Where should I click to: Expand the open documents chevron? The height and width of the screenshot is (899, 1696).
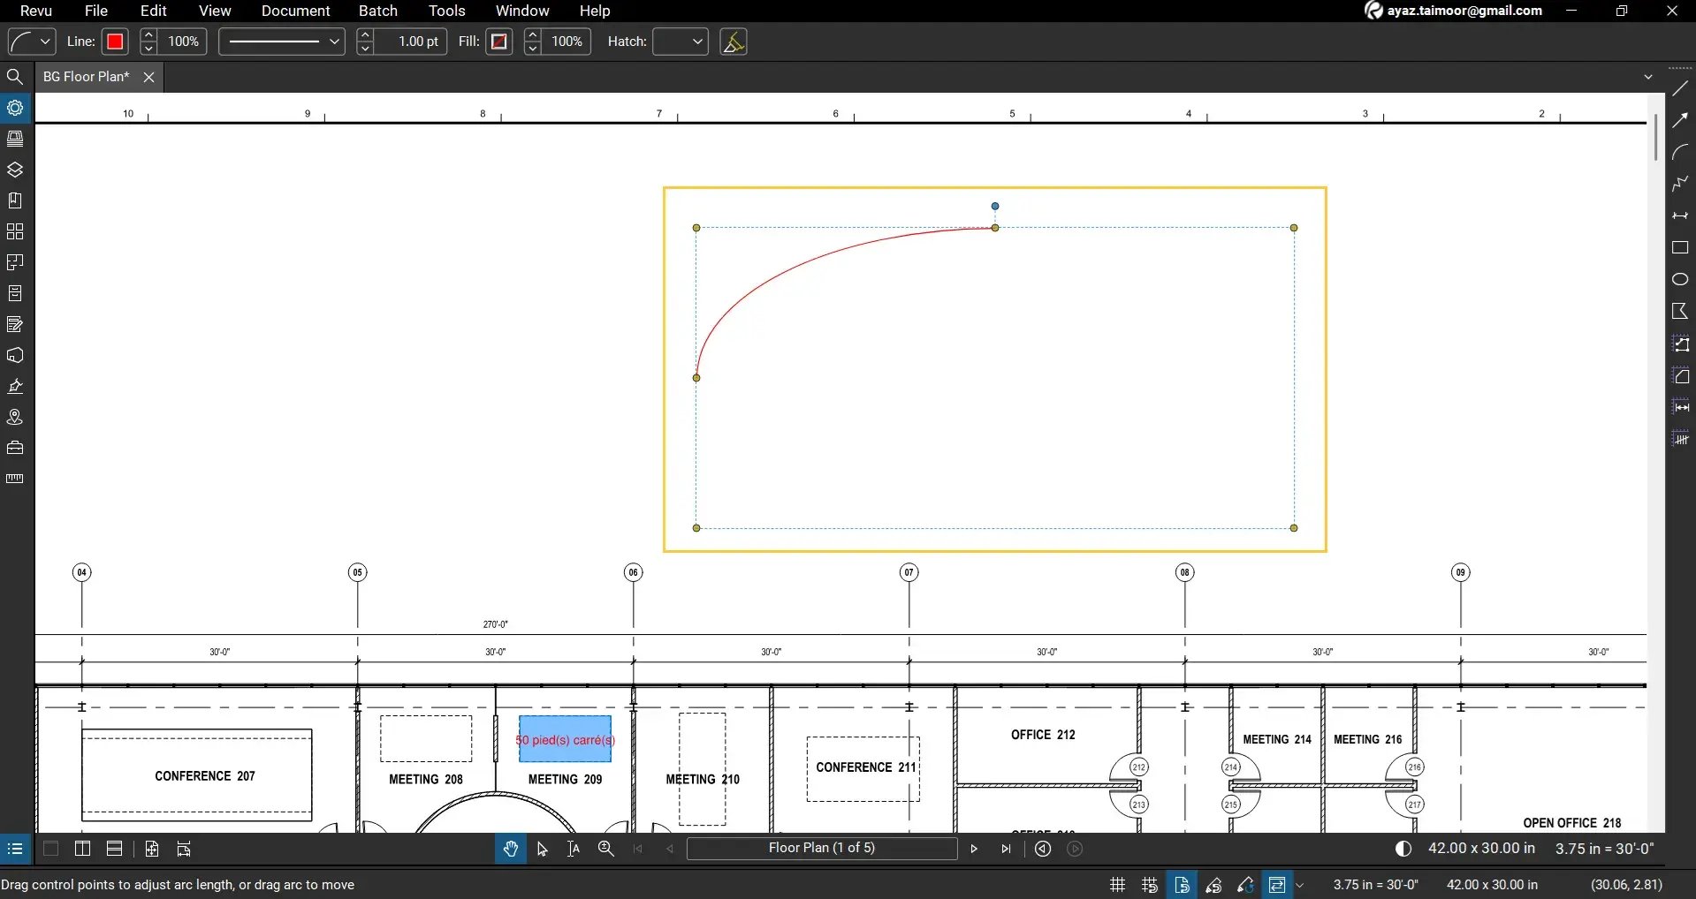tap(1648, 77)
